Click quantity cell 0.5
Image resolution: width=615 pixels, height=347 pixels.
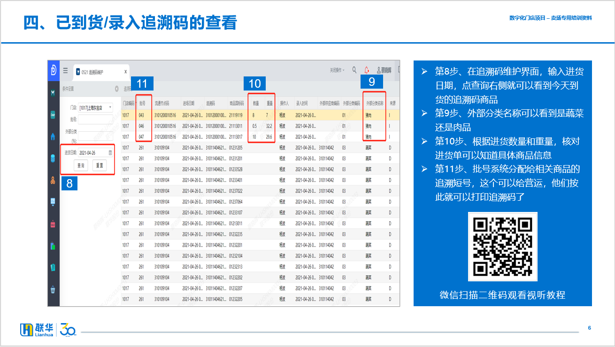pyautogui.click(x=254, y=126)
